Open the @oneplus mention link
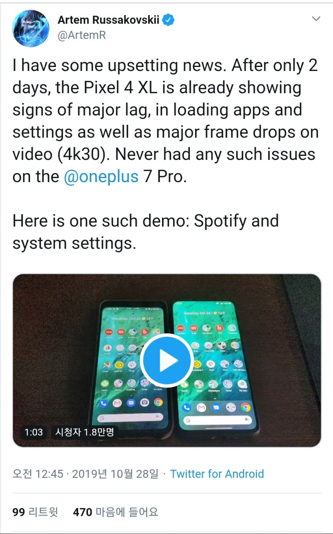Viewport: 333px width, 534px height. point(101,177)
